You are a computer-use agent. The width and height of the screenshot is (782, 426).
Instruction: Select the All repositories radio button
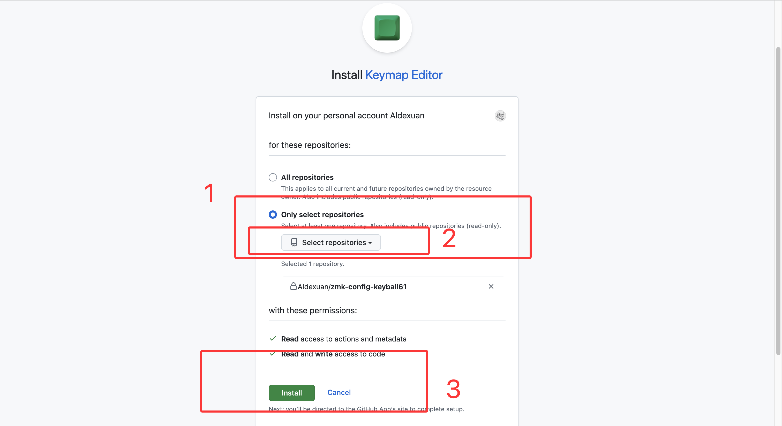(x=273, y=177)
